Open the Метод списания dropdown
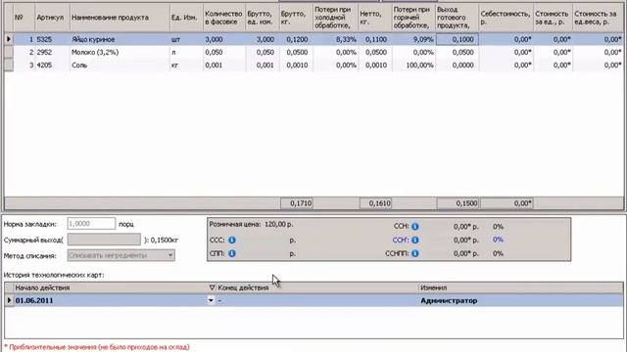The width and height of the screenshot is (627, 352). [170, 255]
